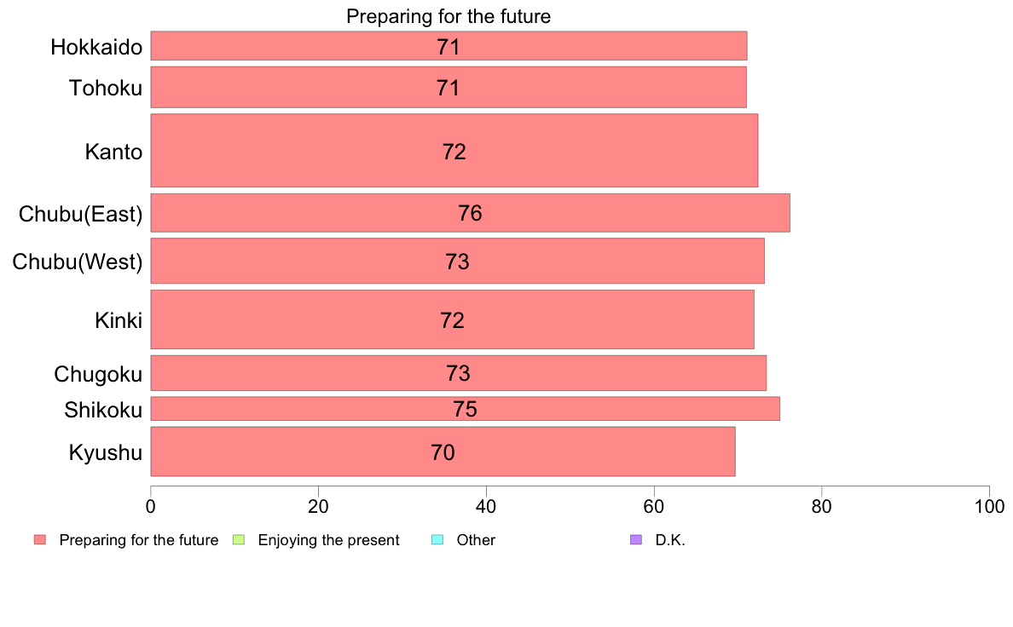
Task: Select the Tohoku bar showing 71
Action: [x=449, y=87]
